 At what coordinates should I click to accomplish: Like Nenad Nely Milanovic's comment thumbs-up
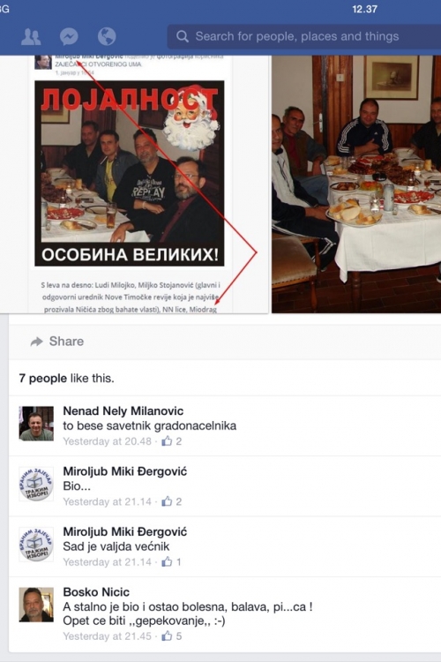(x=167, y=441)
